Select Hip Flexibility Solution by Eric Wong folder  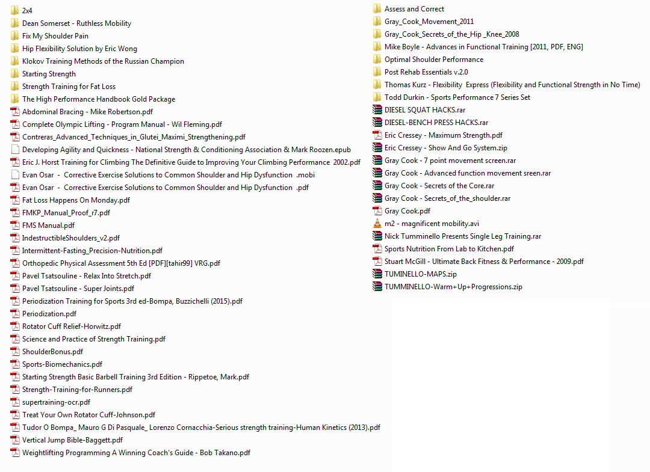coord(79,49)
